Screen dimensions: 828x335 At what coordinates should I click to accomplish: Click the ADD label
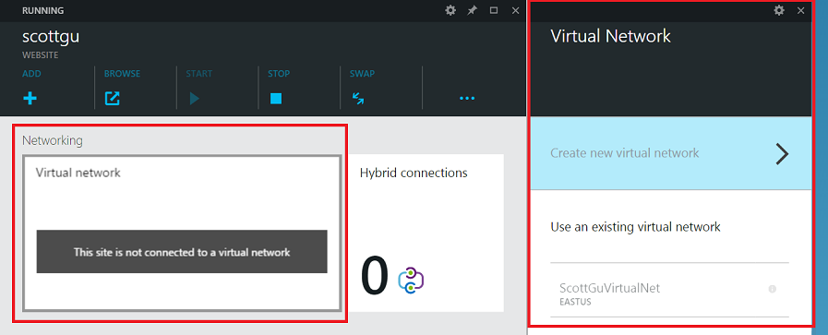coord(31,74)
